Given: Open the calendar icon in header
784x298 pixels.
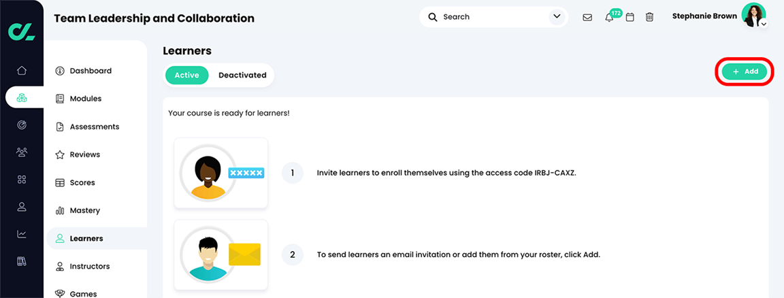Looking at the screenshot, I should coord(630,17).
